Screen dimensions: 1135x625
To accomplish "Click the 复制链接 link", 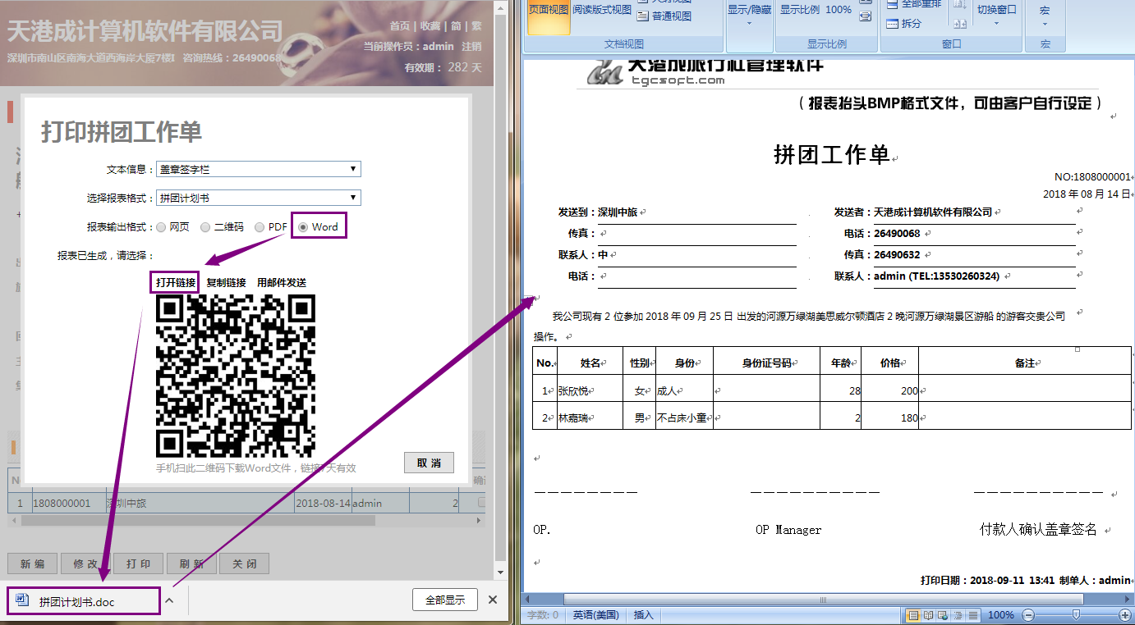I will (x=226, y=283).
